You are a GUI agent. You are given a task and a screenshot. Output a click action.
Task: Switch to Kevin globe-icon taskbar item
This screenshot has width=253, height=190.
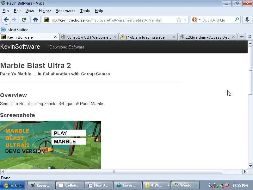tap(128, 185)
